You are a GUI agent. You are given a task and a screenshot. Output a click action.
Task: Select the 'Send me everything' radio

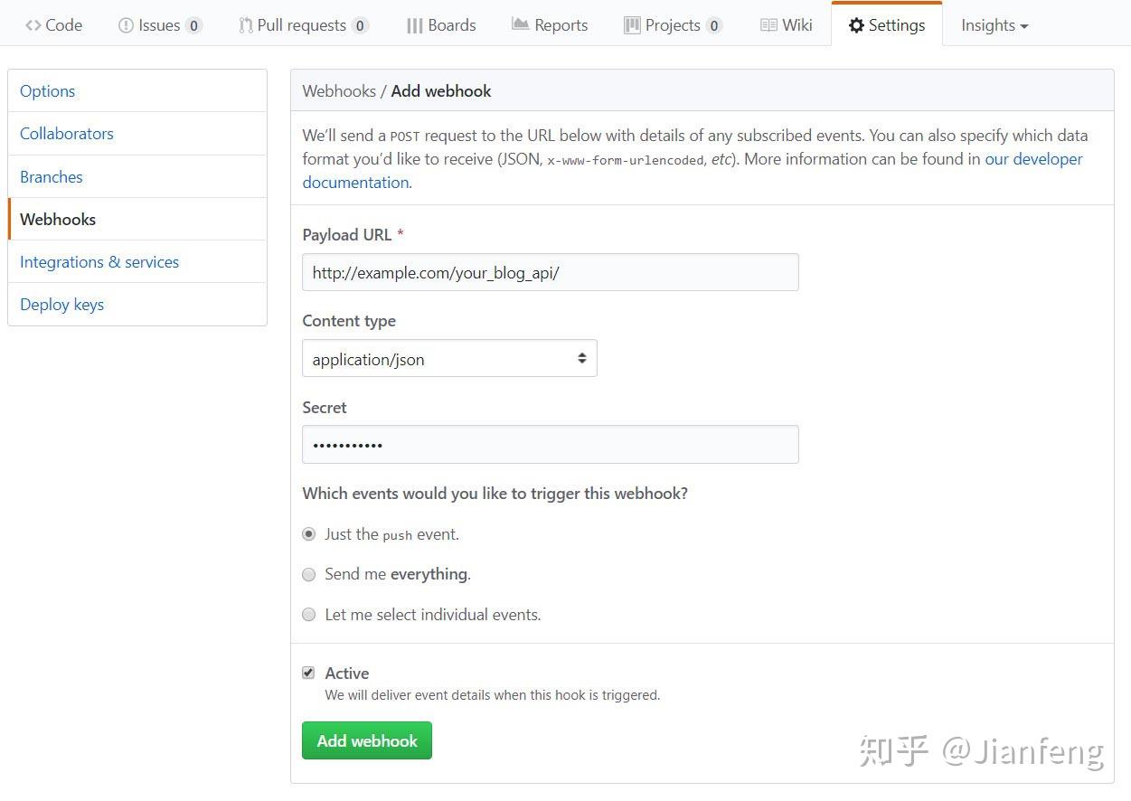click(x=308, y=574)
